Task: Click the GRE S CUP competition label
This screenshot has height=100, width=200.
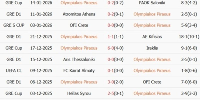Action: point(14,25)
